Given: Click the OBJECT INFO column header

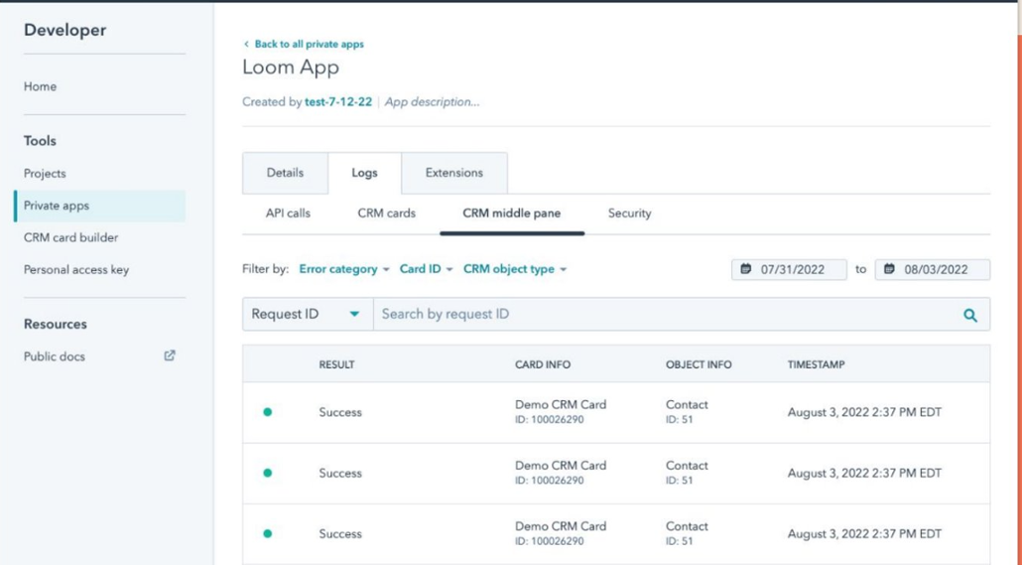Looking at the screenshot, I should [699, 364].
